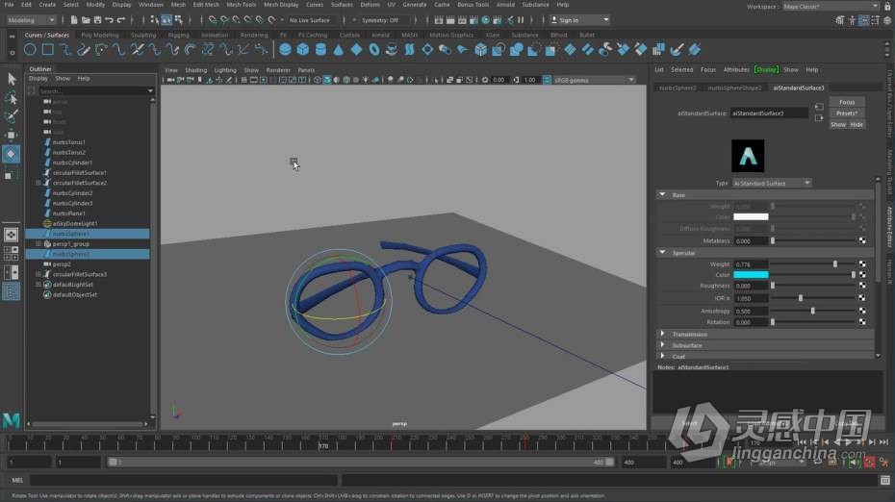The image size is (895, 502).
Task: Activate the Rotate tool in toolbox
Action: [x=11, y=154]
